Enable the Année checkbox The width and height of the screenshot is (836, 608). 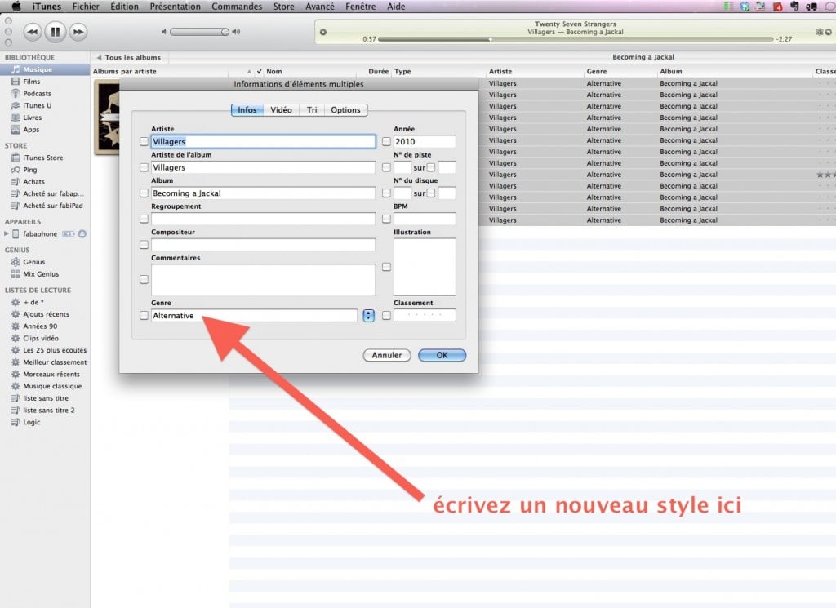point(386,142)
